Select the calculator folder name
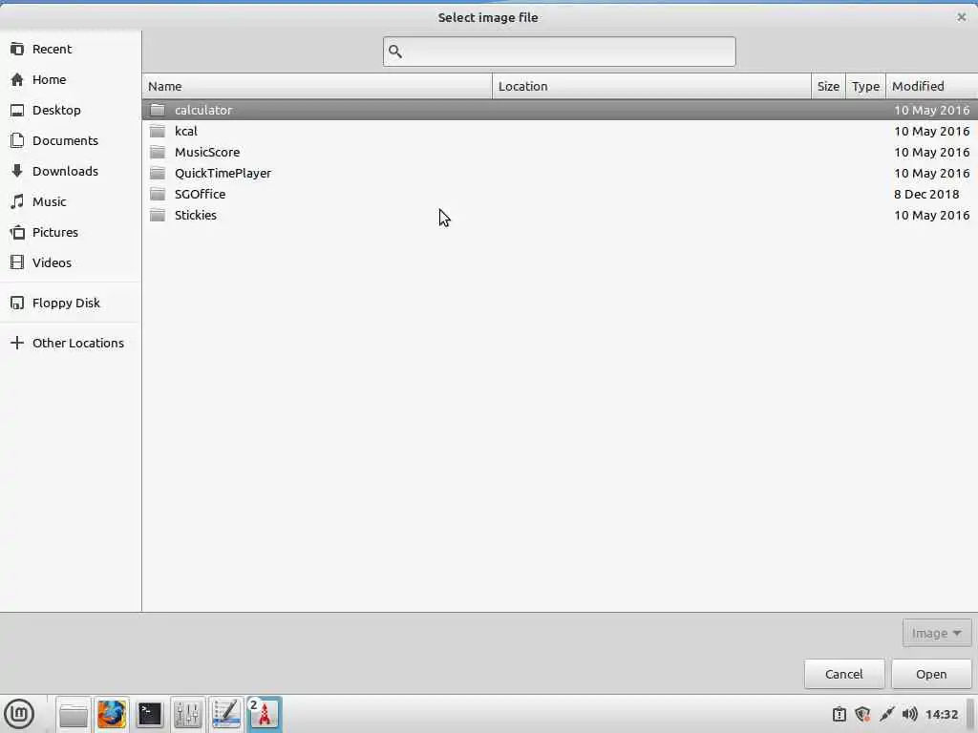978x733 pixels. coord(203,110)
